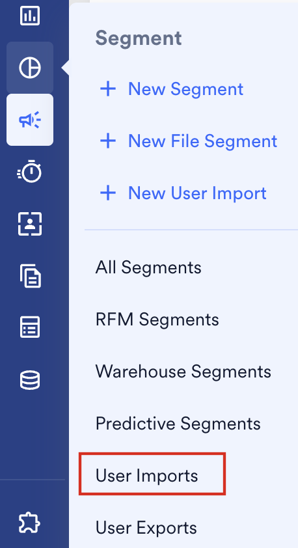298x548 pixels.
Task: Begin a New User Import
Action: point(197,193)
